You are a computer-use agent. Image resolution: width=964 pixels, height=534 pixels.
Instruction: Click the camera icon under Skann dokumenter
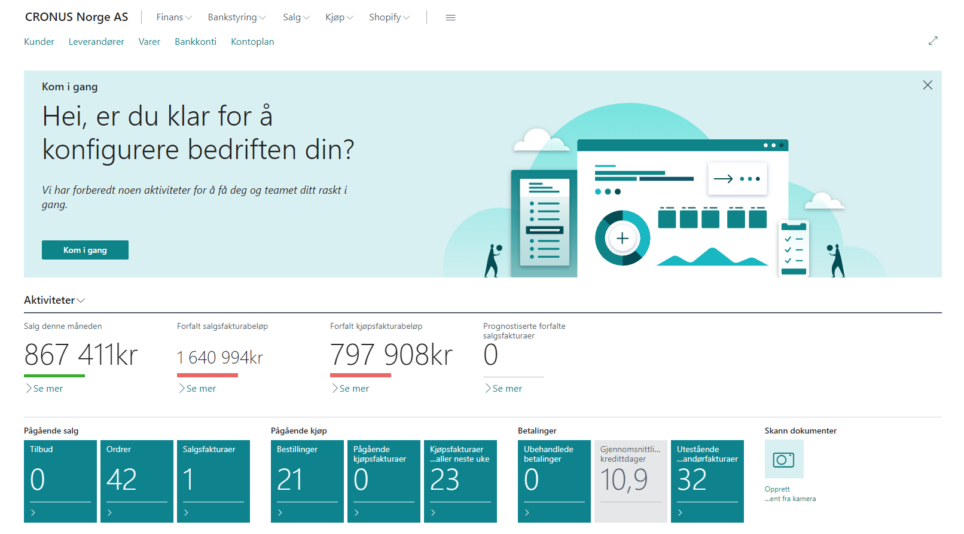click(x=783, y=459)
